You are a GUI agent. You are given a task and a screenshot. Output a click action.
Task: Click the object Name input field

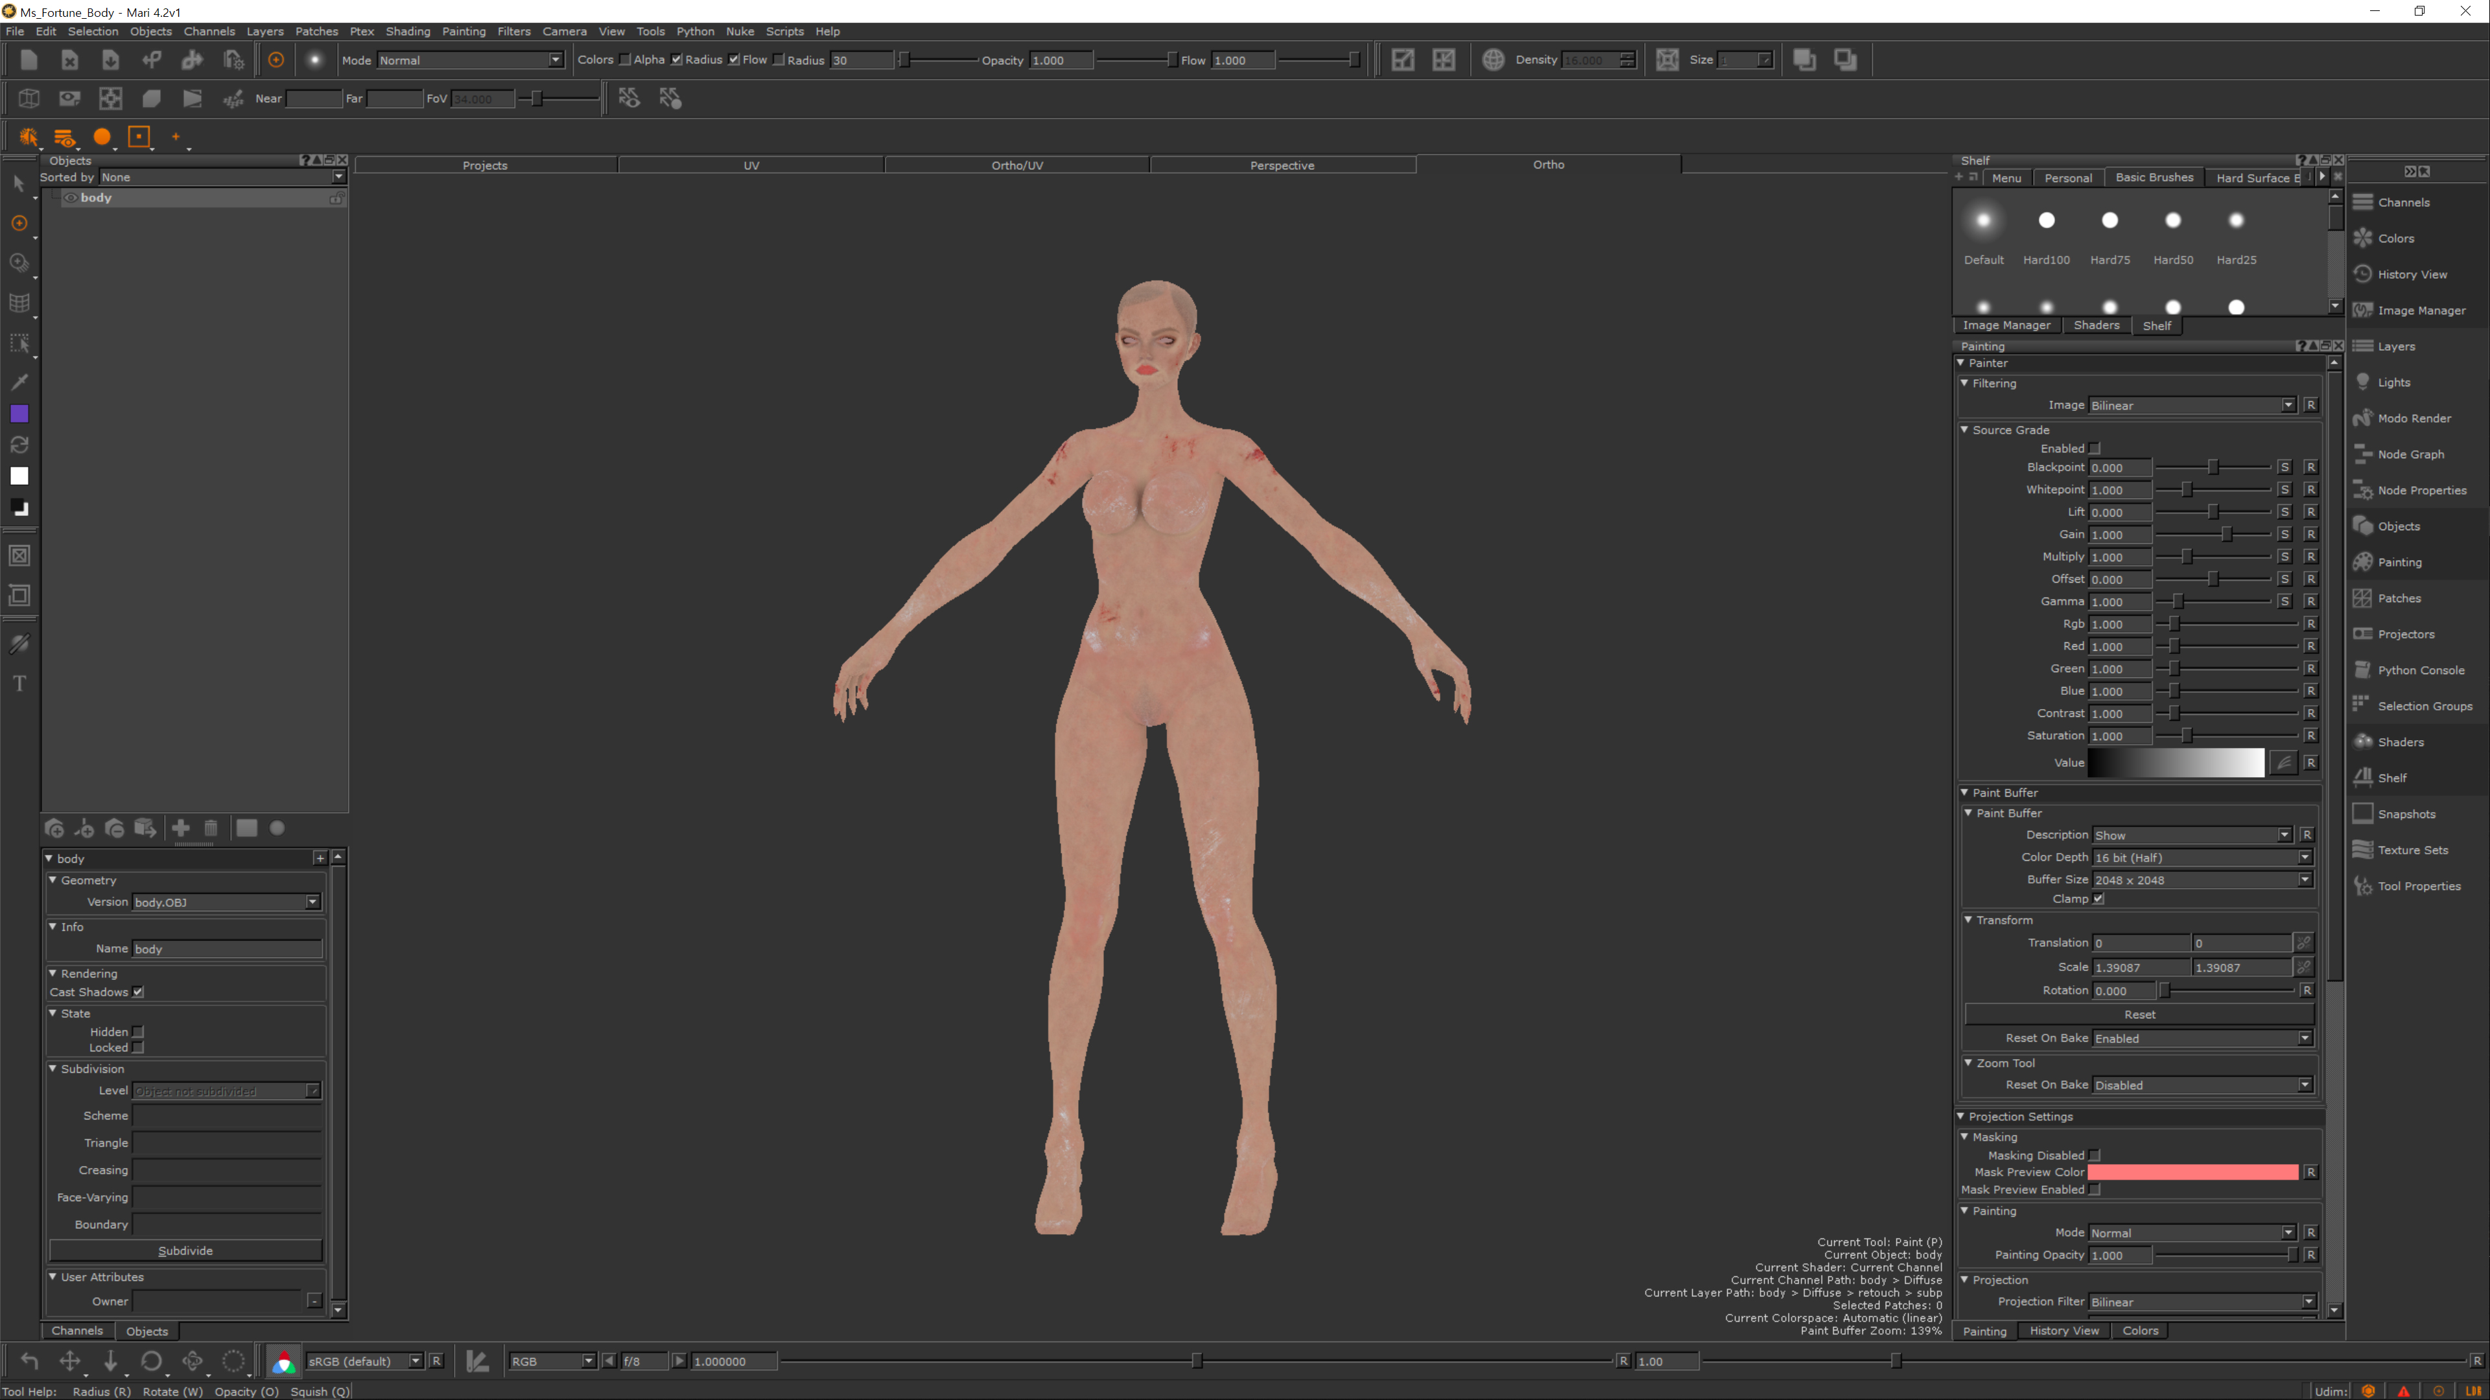click(x=226, y=949)
